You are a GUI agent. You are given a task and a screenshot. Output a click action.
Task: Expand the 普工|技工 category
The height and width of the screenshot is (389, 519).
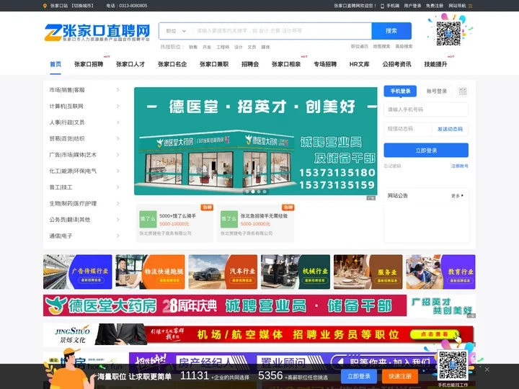[x=84, y=187]
